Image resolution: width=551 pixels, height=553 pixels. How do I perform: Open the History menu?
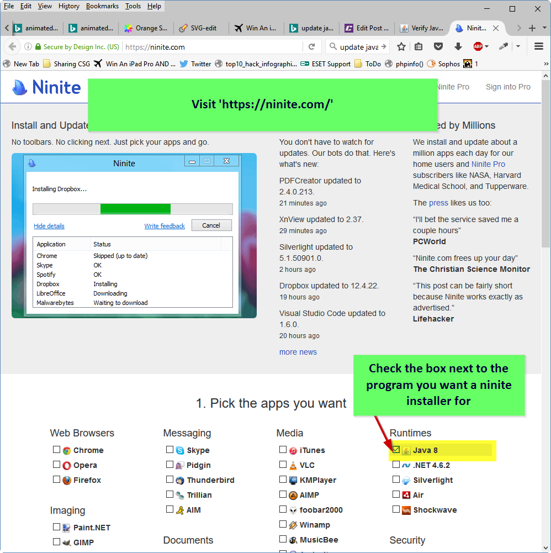(x=69, y=6)
